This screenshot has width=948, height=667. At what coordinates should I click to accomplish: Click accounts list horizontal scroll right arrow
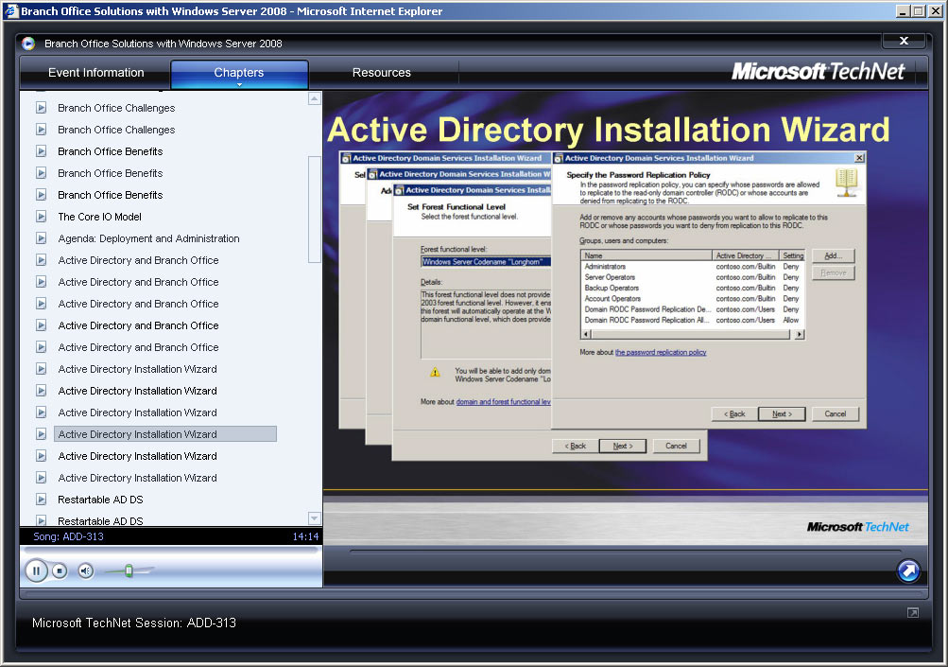click(x=800, y=334)
